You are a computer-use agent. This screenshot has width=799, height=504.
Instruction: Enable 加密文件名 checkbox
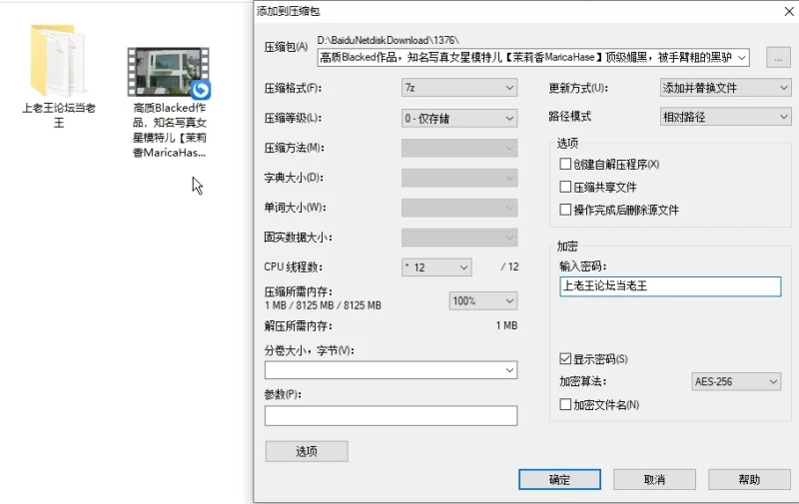click(566, 404)
